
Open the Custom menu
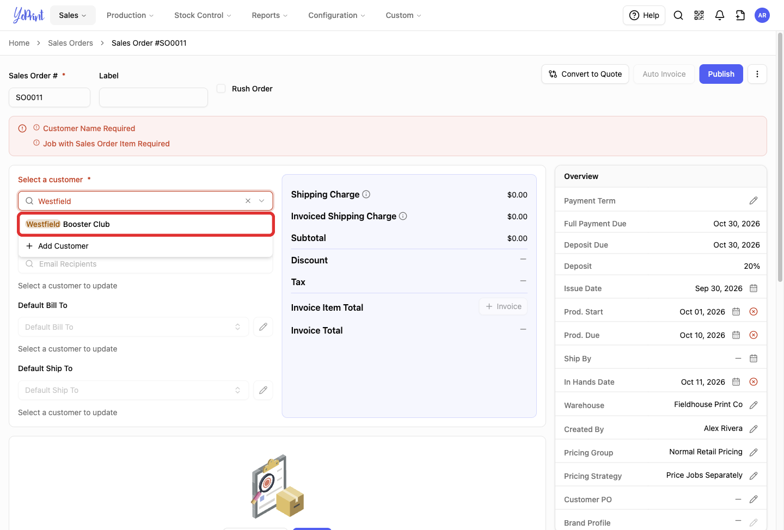click(403, 15)
